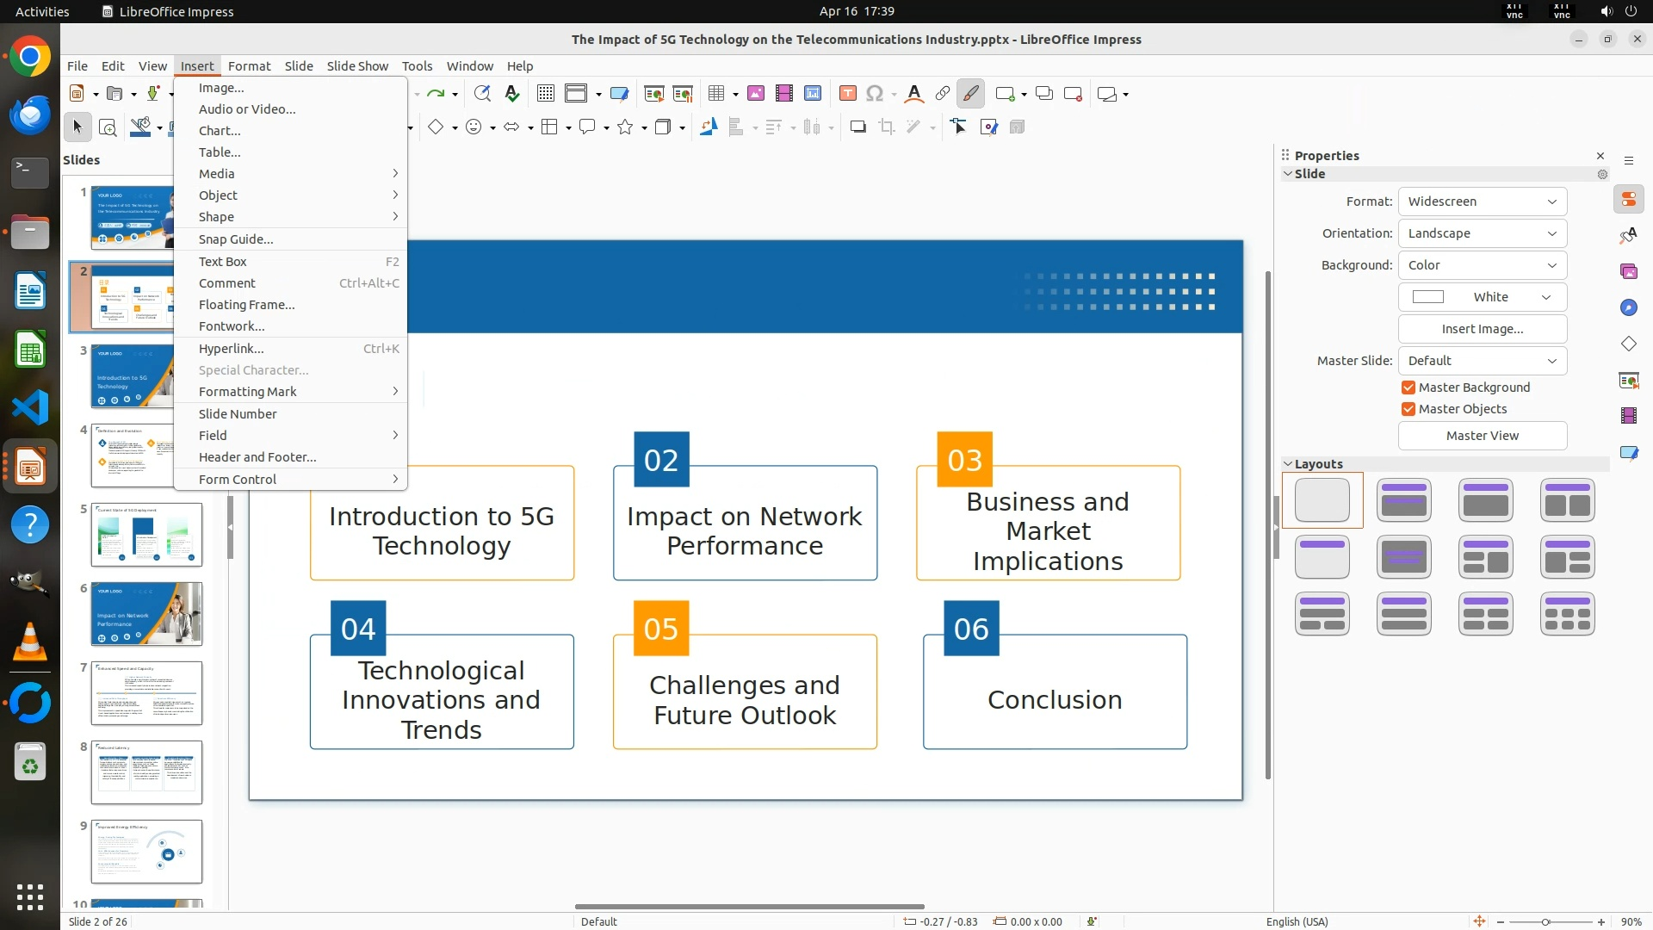Image resolution: width=1653 pixels, height=930 pixels.
Task: Click the Display Grid toolbar icon
Action: [545, 94]
